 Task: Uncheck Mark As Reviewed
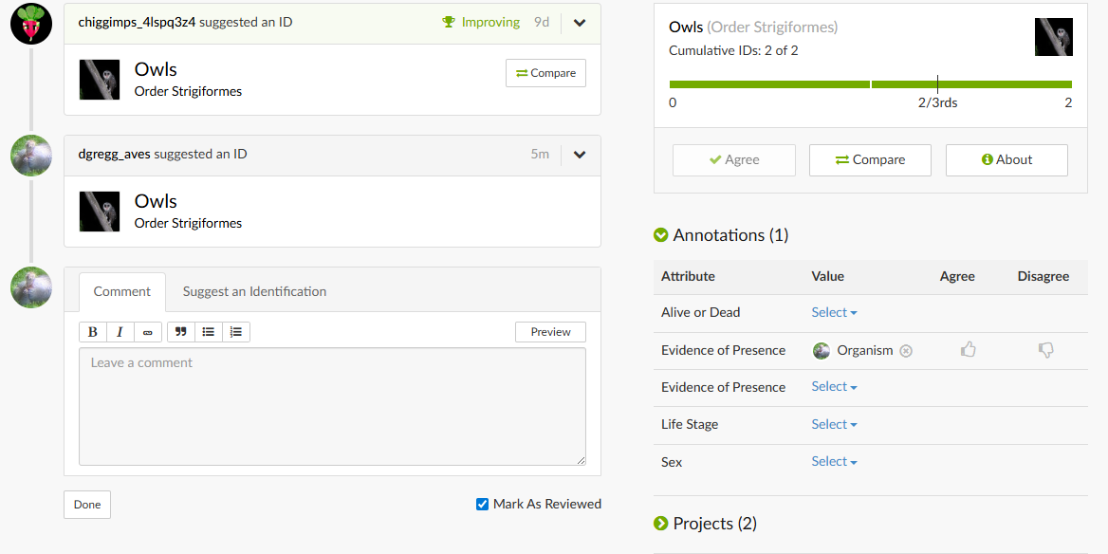(x=482, y=504)
